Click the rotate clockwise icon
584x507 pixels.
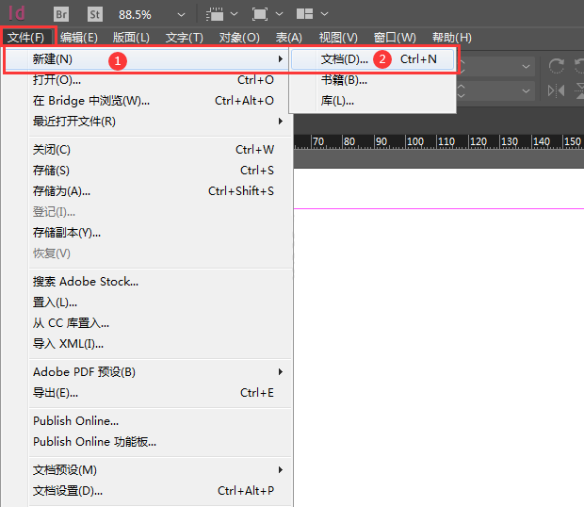[556, 66]
